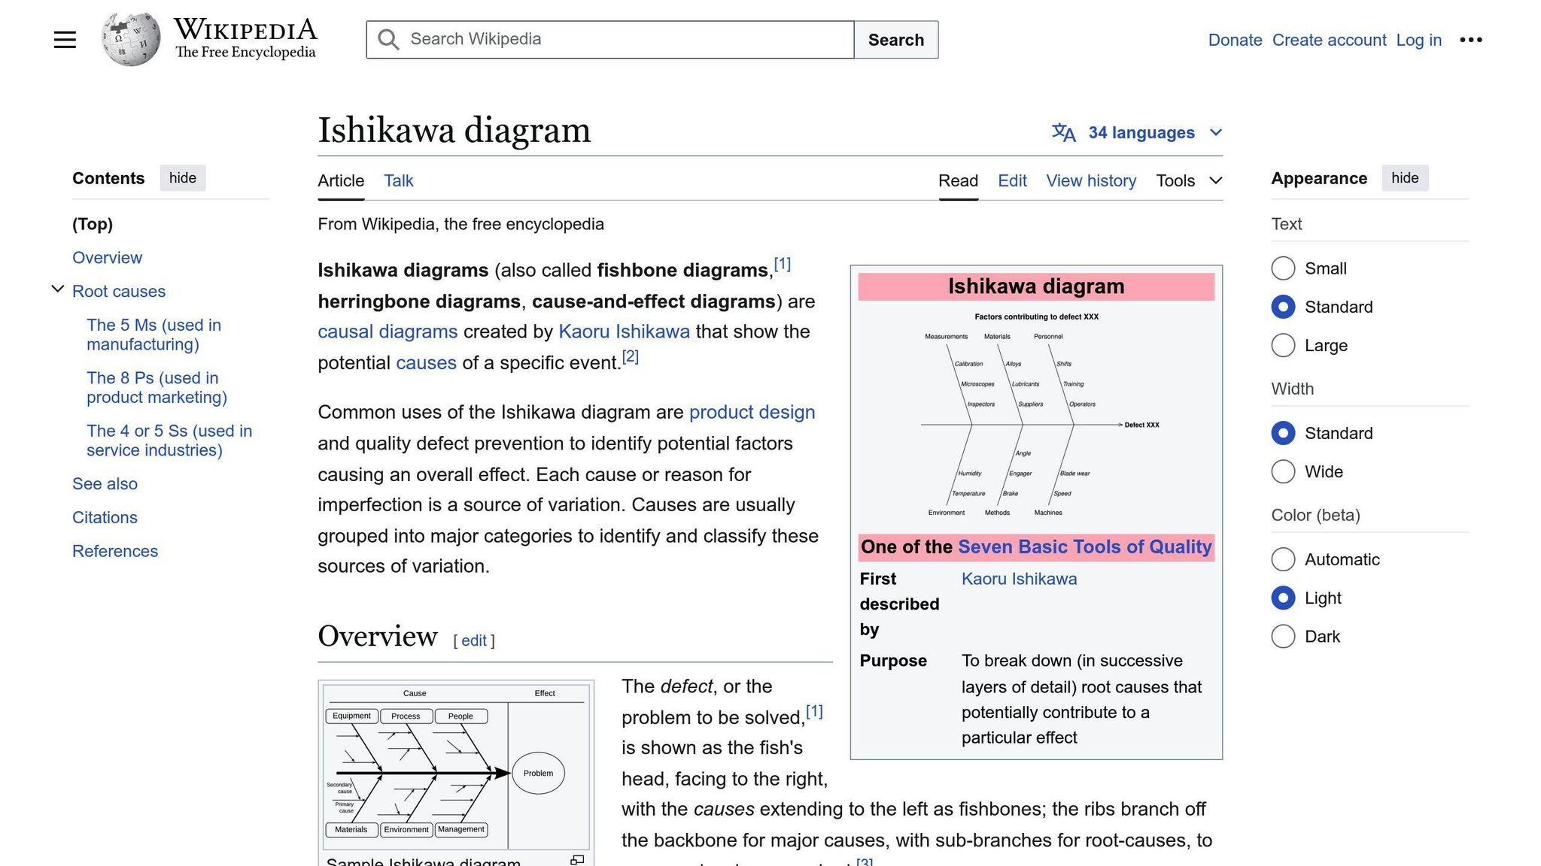The height and width of the screenshot is (866, 1541).
Task: Go to The 5 Ms section
Action: [x=154, y=335]
